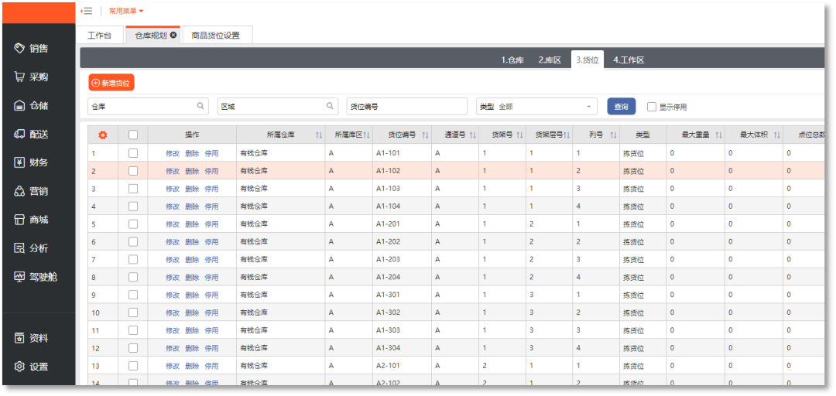
Task: Collapse the sidebar with the menu toggle icon
Action: point(87,11)
